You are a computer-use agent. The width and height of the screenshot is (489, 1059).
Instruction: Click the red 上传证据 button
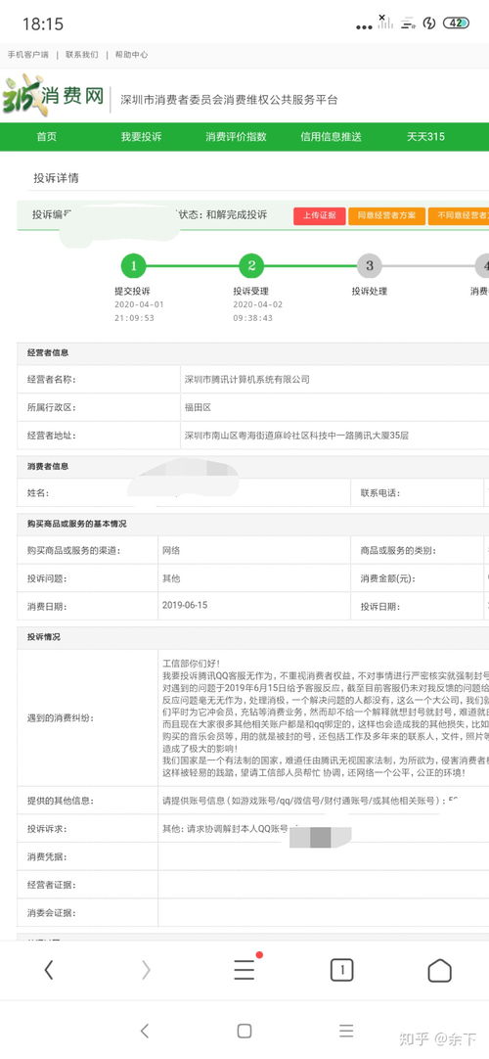[319, 215]
